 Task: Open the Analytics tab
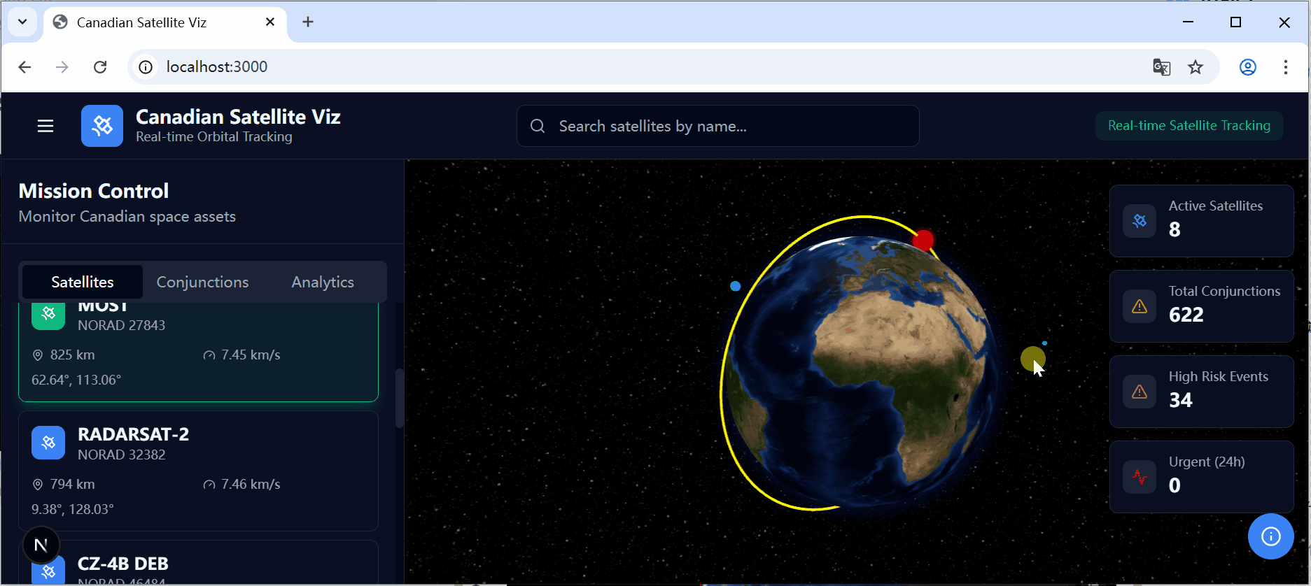tap(323, 282)
